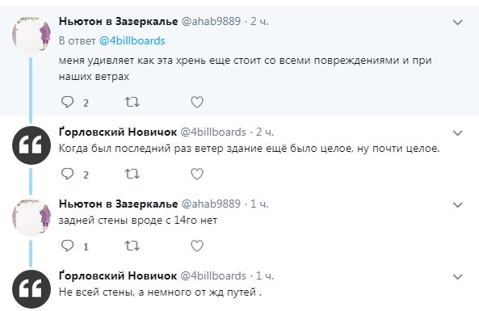Retweet the tweet 'Когда был последний раз ветер'
This screenshot has width=479, height=311.
(132, 174)
